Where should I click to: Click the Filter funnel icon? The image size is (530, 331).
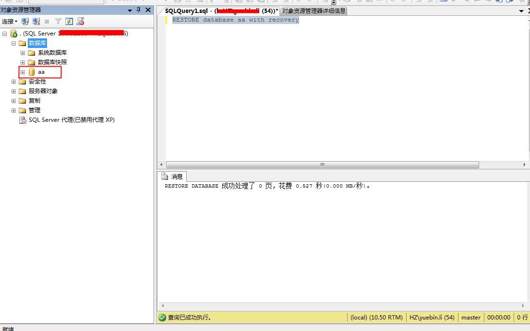click(58, 22)
